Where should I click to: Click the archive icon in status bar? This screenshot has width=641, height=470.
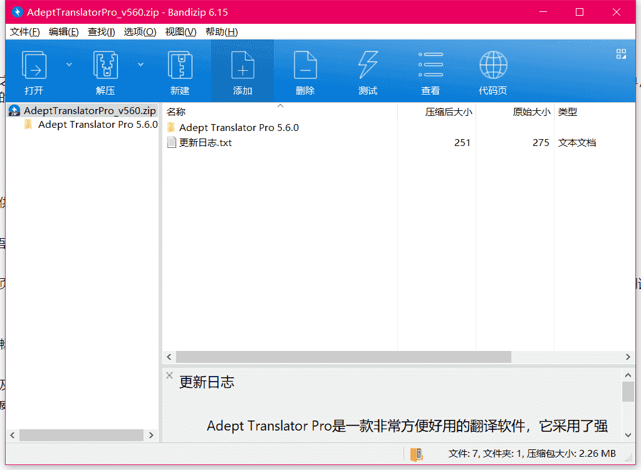417,454
